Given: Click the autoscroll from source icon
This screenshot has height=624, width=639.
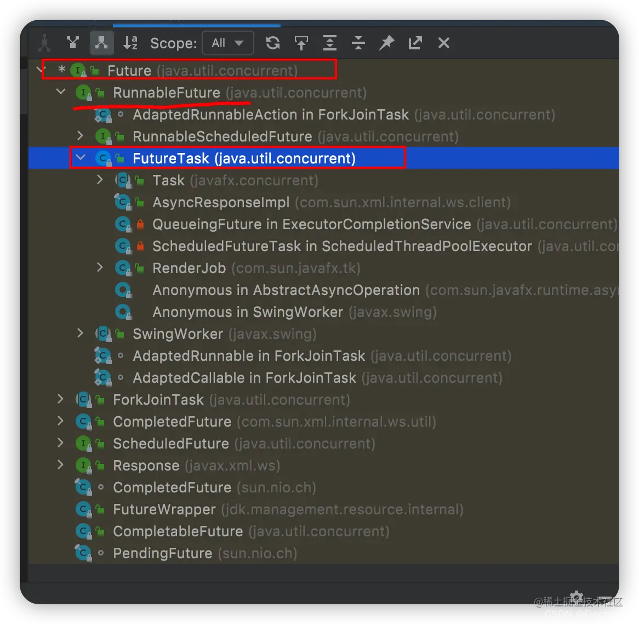Looking at the screenshot, I should tap(301, 43).
